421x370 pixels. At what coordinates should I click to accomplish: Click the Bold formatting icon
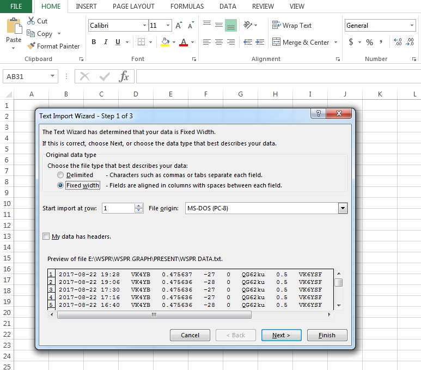(x=94, y=42)
